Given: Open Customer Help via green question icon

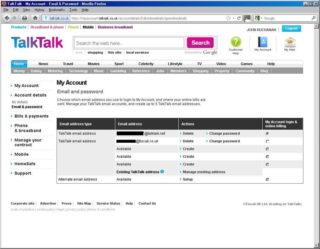Looking at the screenshot, I should (236, 42).
